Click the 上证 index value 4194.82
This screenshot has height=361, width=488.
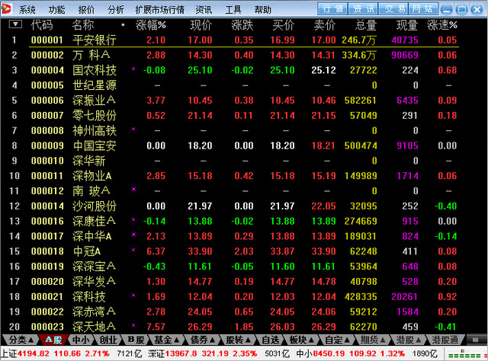click(34, 353)
